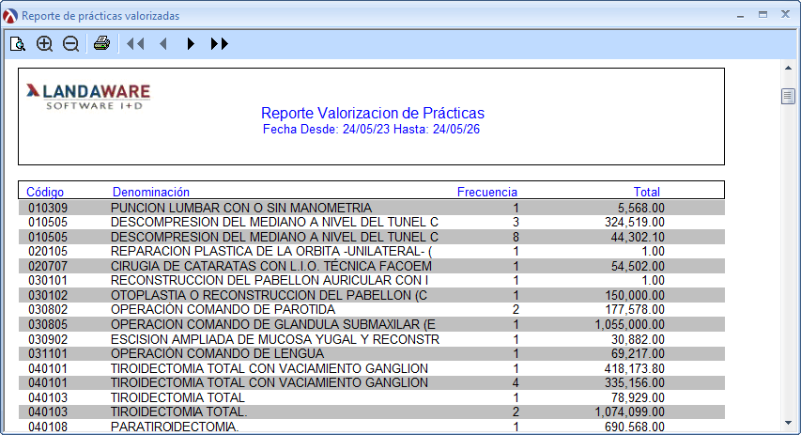Viewport: 801px width, 435px height.
Task: Print the report with printer icon
Action: click(x=101, y=43)
